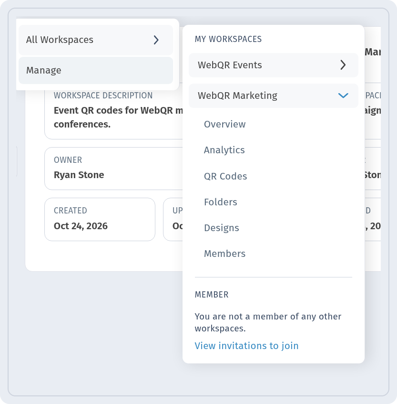Open Overview under WebQR Marketing
The width and height of the screenshot is (397, 404).
point(225,124)
